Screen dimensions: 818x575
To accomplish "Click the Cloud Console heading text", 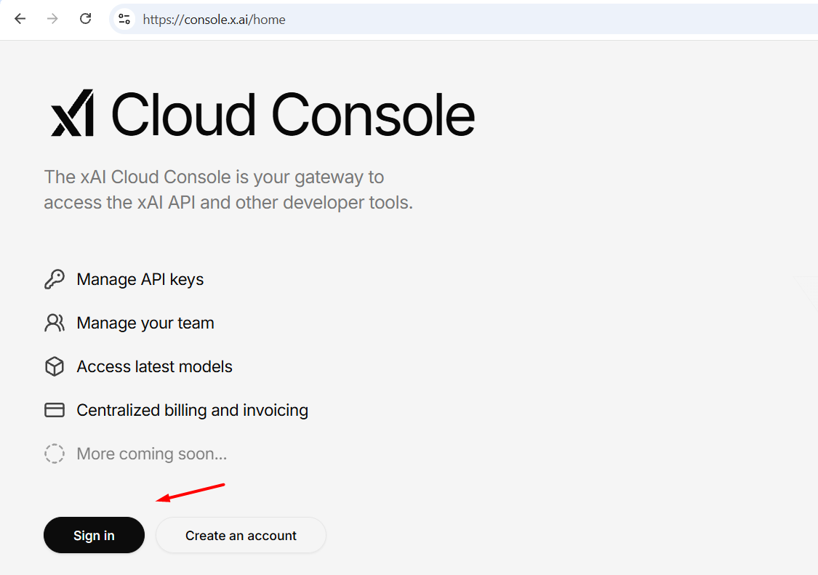I will click(292, 115).
